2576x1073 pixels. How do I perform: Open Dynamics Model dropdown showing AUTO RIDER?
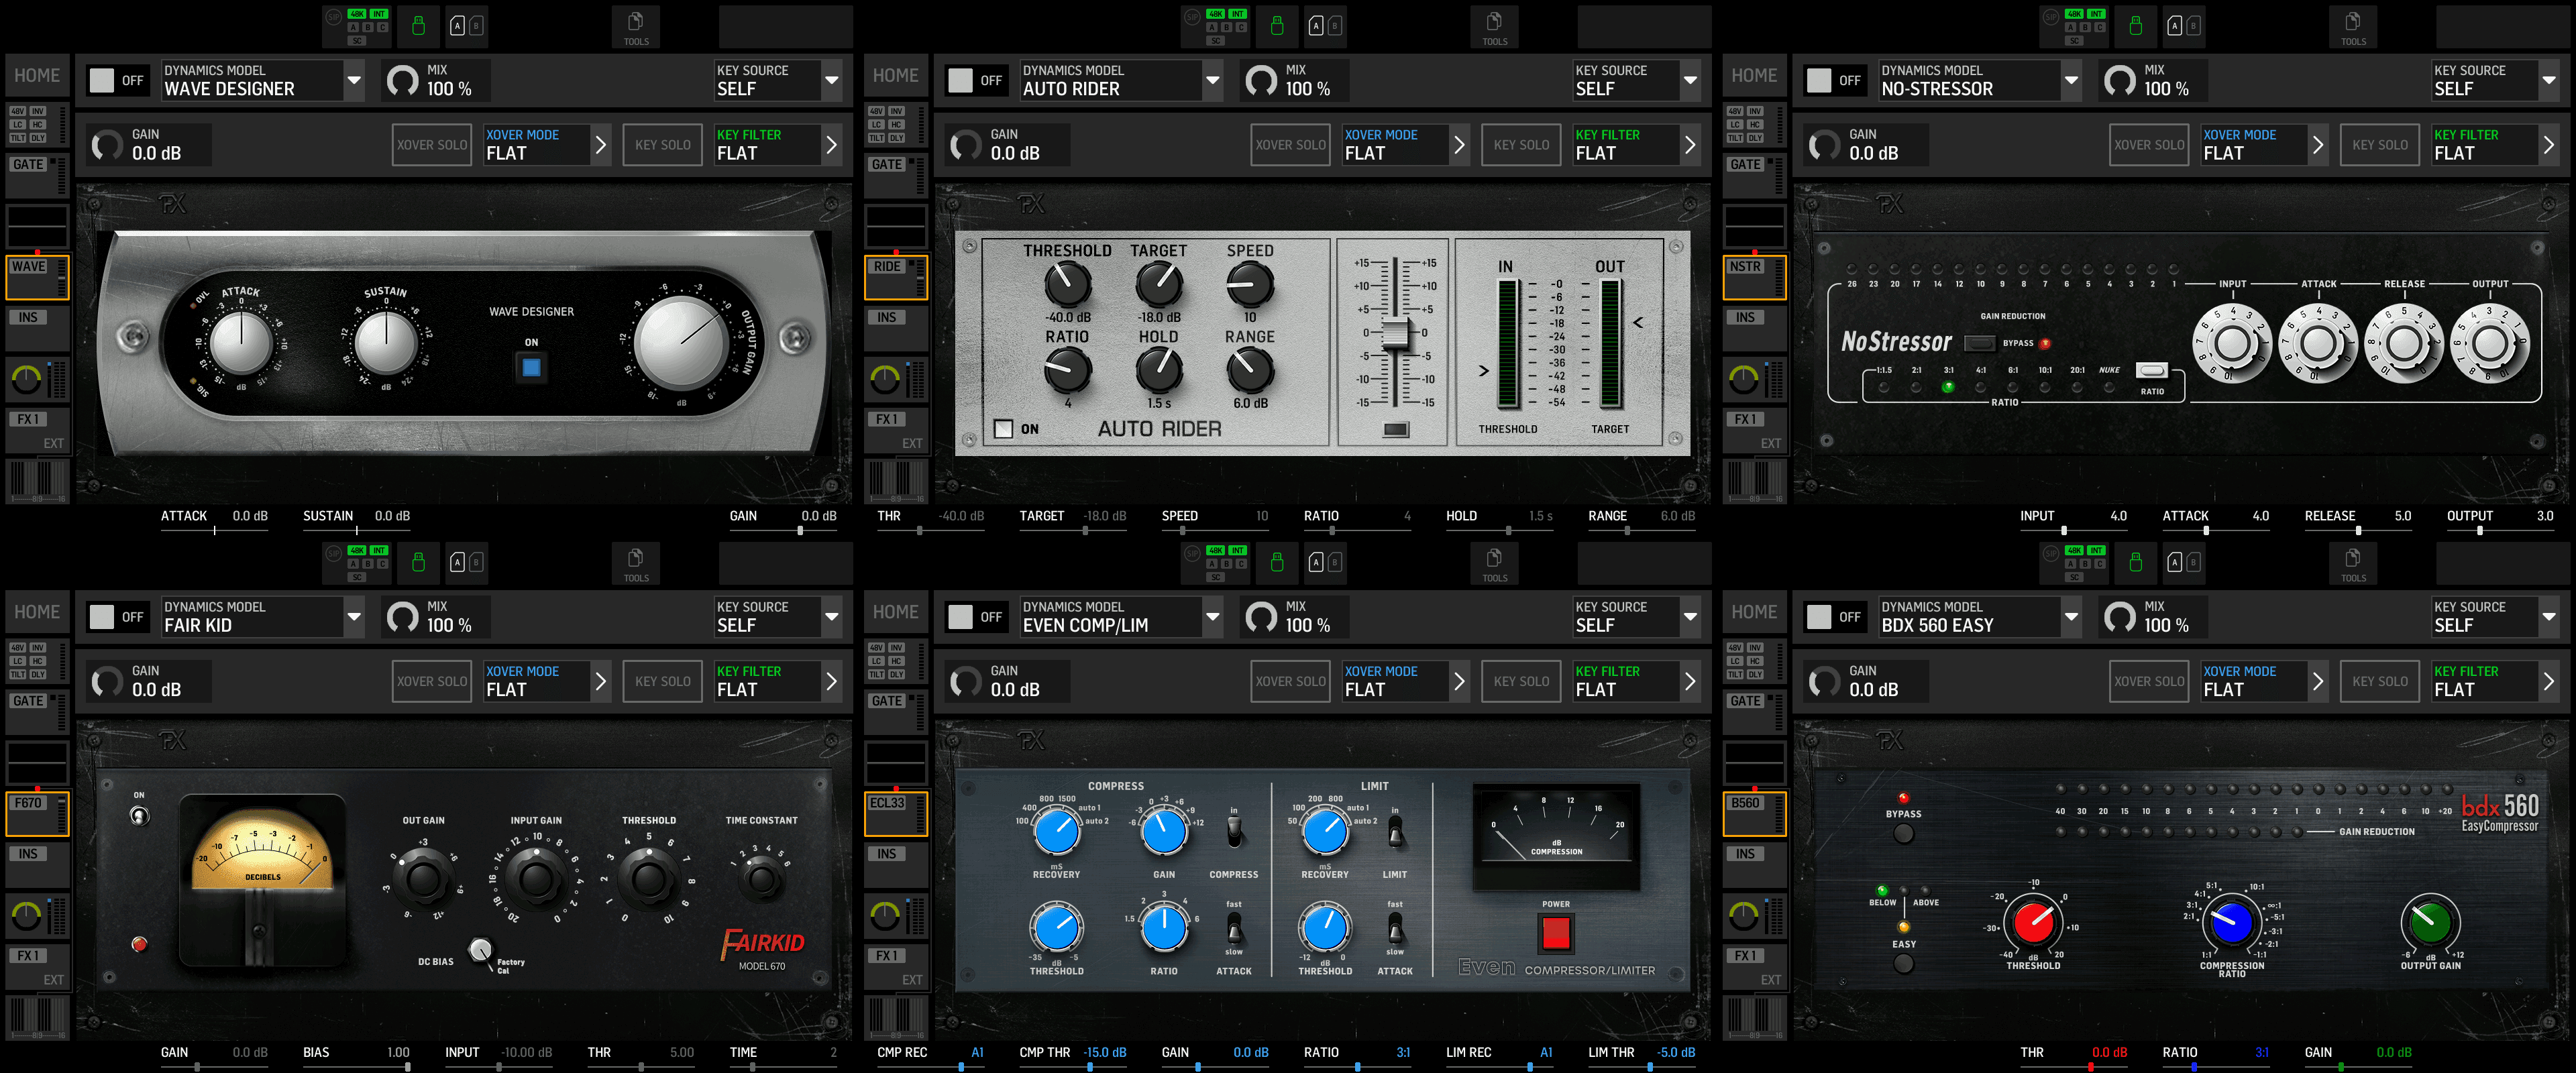coord(1122,80)
